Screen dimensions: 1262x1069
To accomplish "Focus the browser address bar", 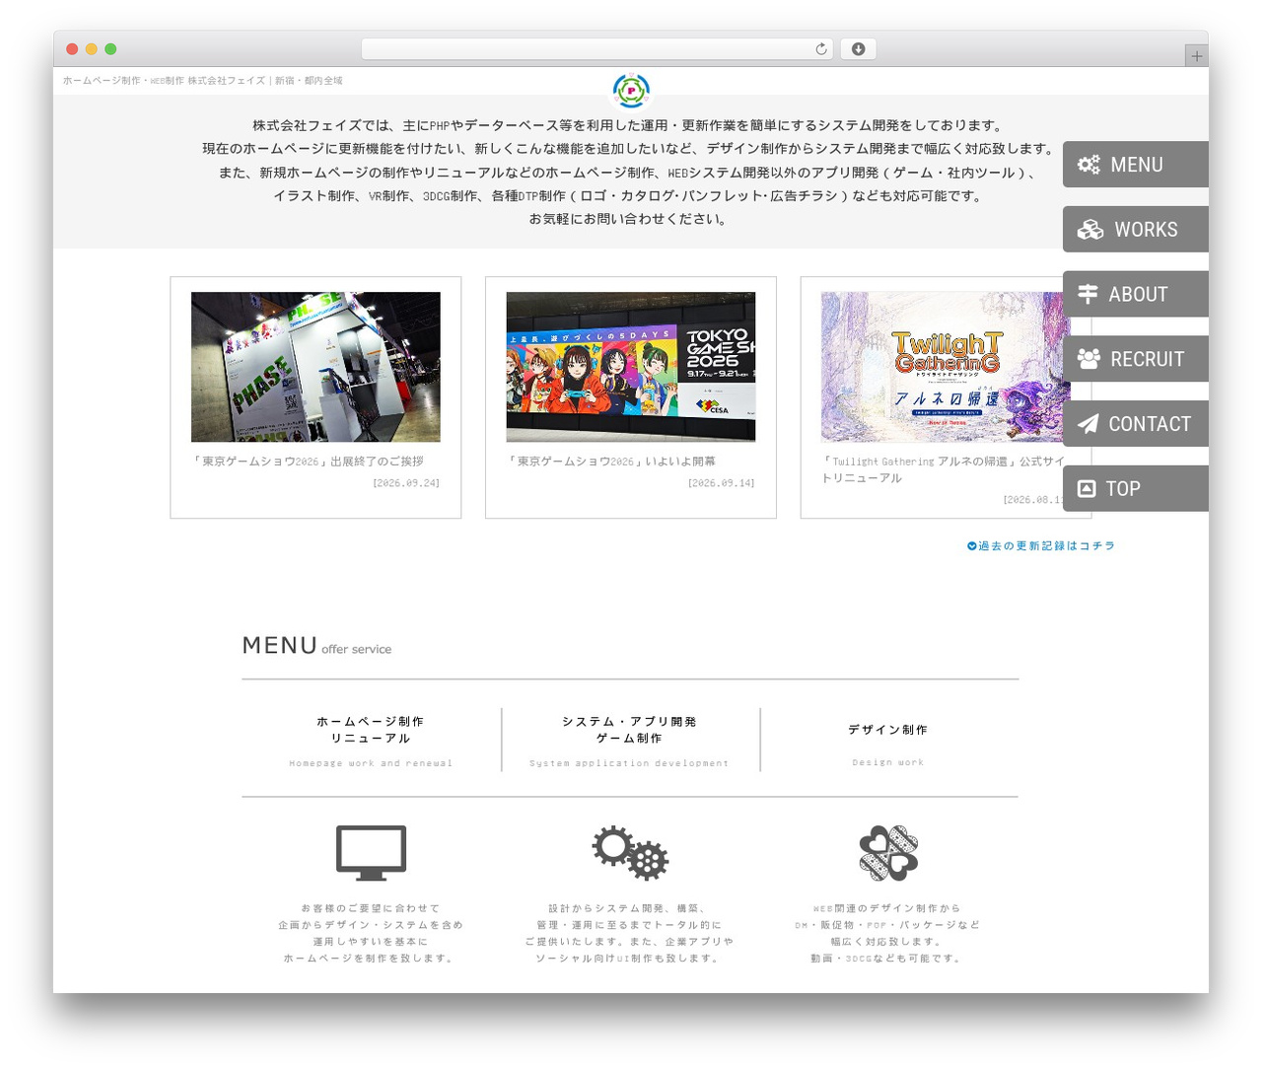I will [597, 49].
